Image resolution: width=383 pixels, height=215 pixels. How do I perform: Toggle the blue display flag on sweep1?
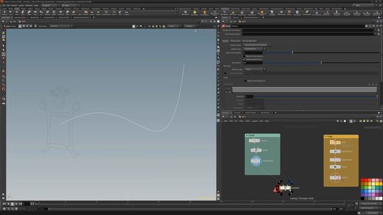(290, 182)
